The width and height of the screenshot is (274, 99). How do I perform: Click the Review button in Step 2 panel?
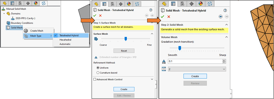pyautogui.click(x=195, y=83)
